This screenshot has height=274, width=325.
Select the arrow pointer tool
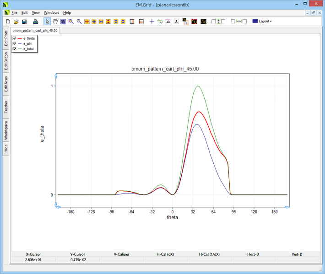[47, 21]
